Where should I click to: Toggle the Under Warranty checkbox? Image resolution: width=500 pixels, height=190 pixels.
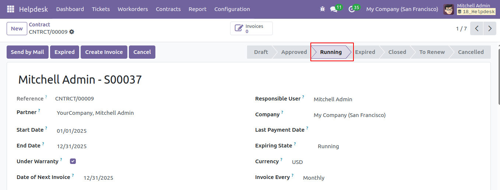point(73,161)
